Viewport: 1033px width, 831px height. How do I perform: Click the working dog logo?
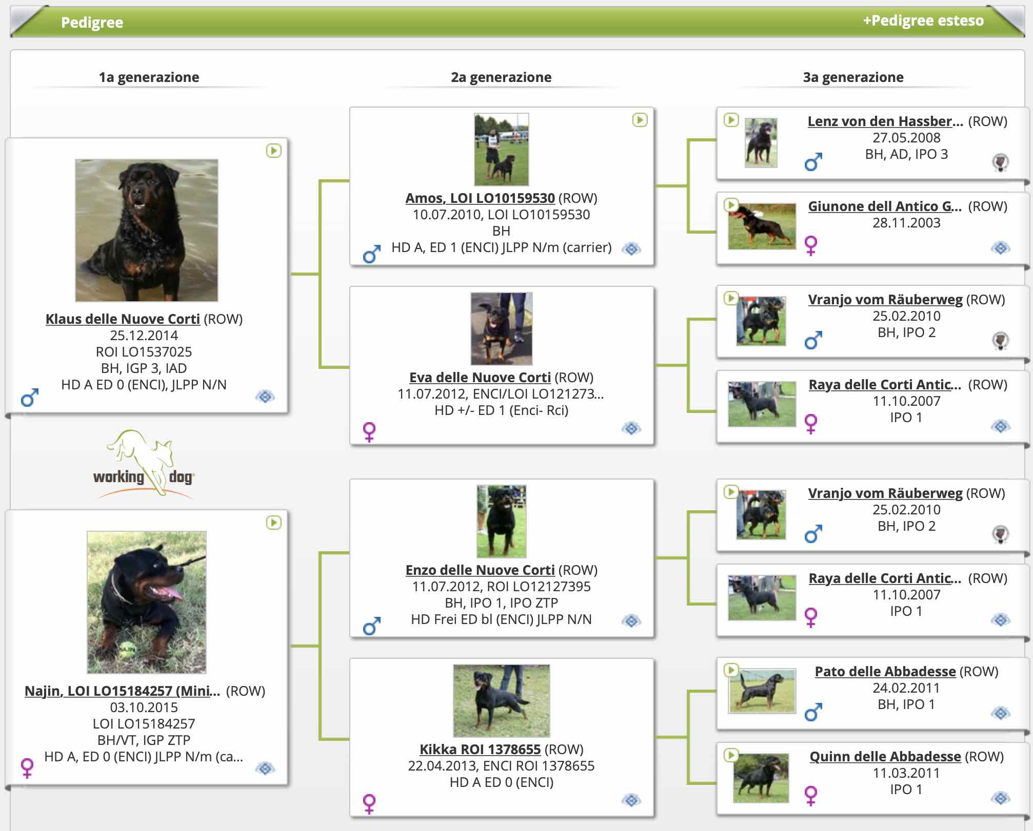point(145,464)
